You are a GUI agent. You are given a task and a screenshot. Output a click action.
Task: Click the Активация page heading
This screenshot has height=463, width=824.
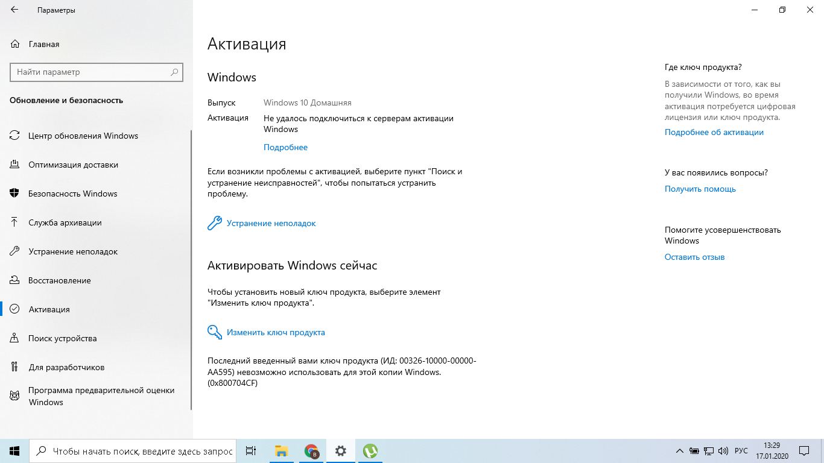tap(247, 44)
